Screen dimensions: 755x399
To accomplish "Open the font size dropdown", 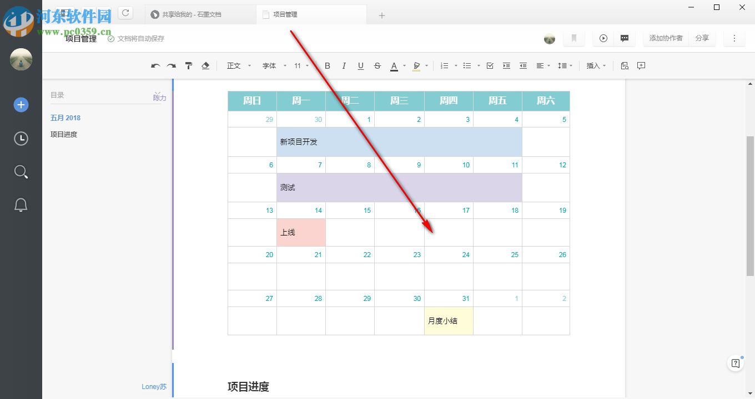I will [300, 65].
